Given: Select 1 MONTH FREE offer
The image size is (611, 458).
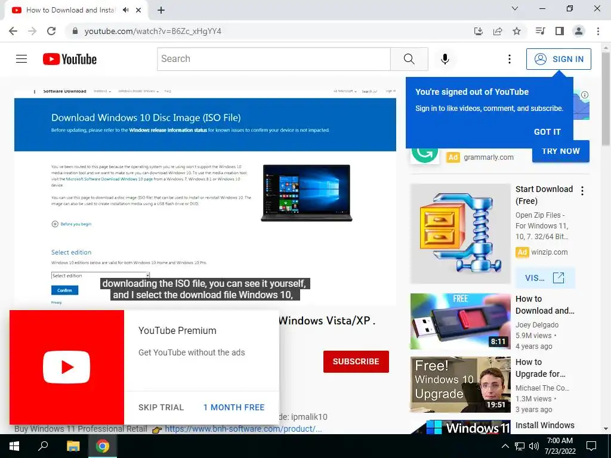Looking at the screenshot, I should click(x=234, y=407).
